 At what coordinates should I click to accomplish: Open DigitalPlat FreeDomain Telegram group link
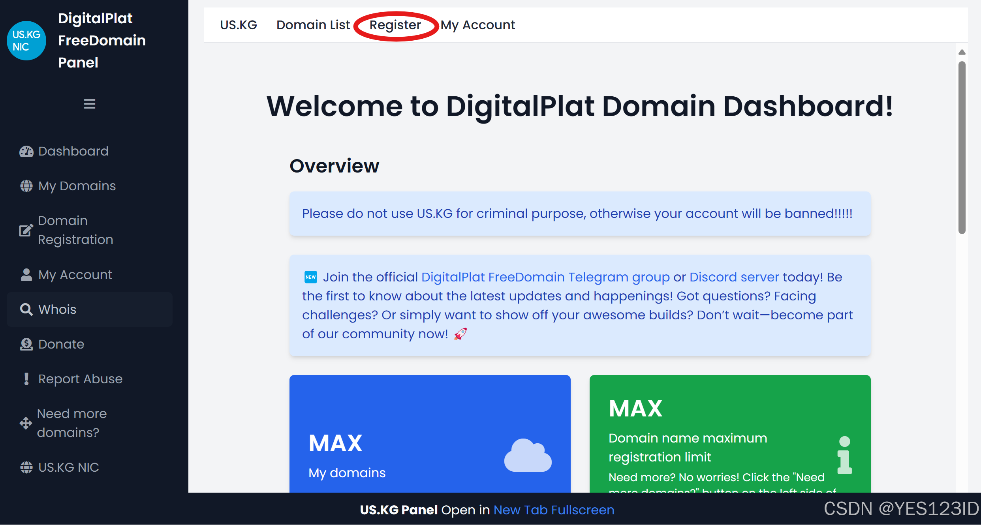545,277
